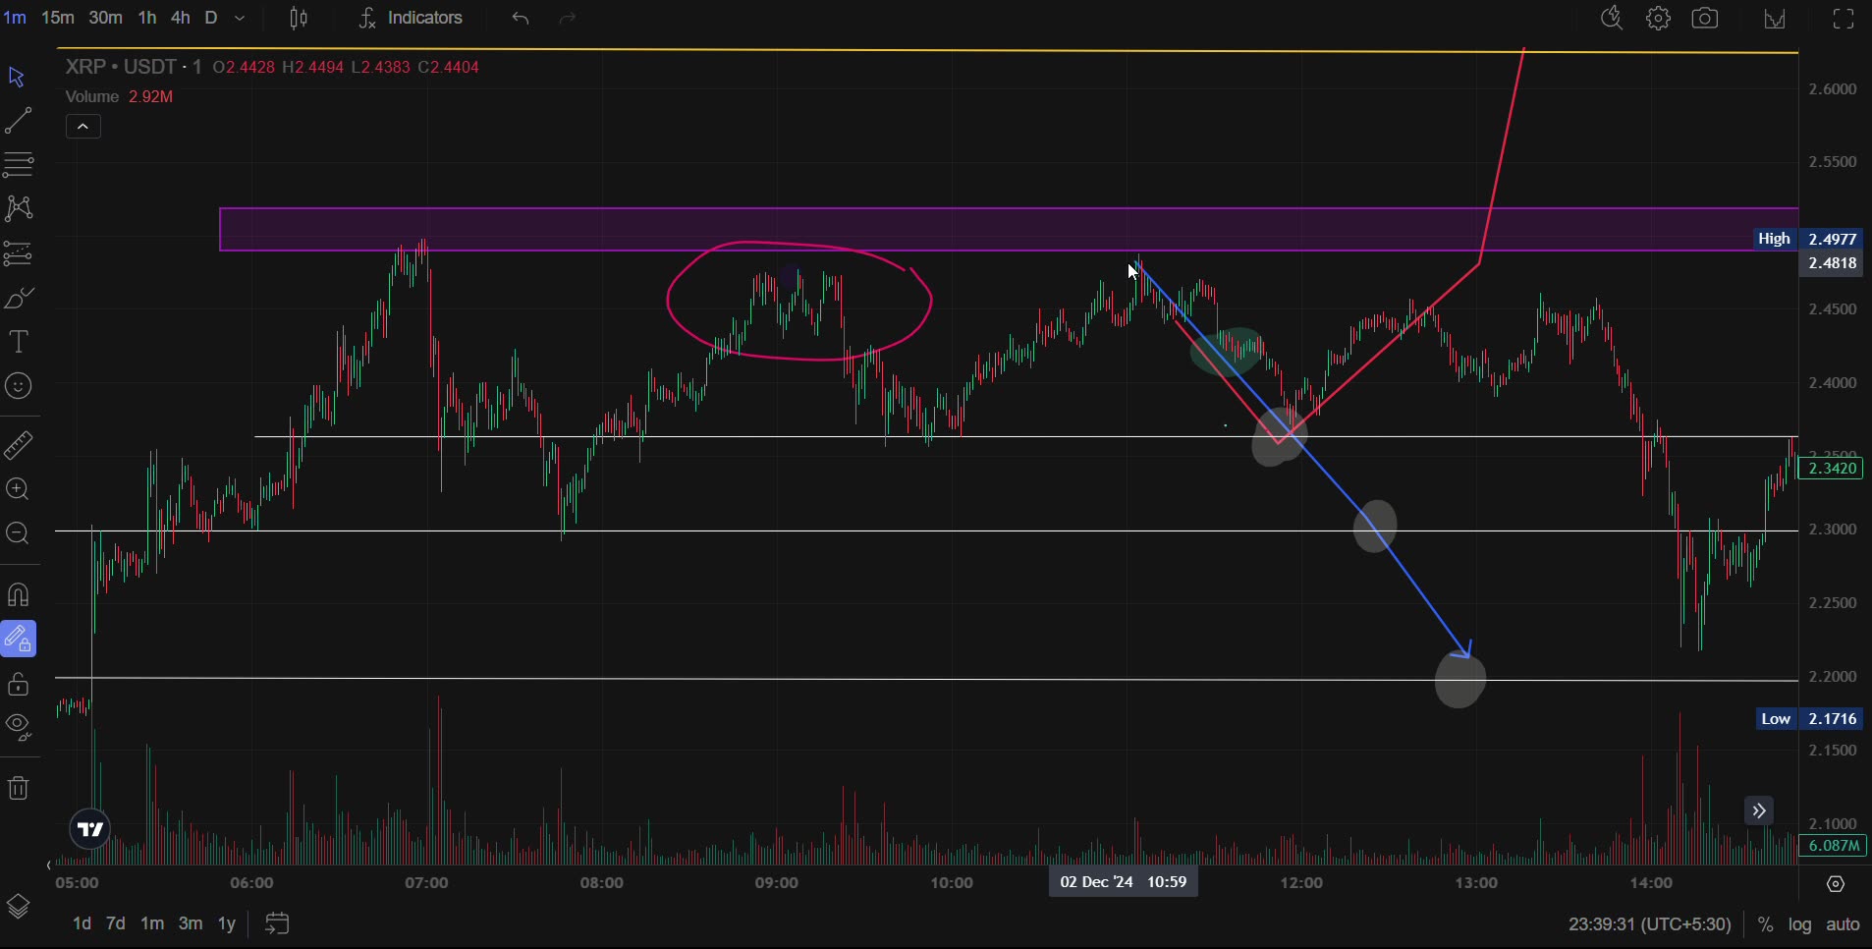
Task: Select the 7d date range
Action: (115, 923)
